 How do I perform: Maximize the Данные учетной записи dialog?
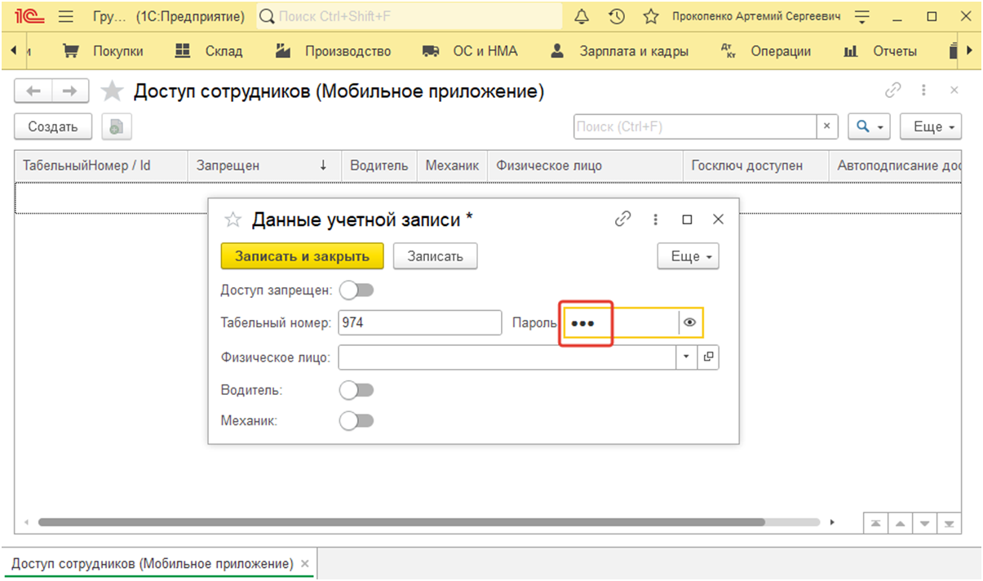(x=687, y=219)
